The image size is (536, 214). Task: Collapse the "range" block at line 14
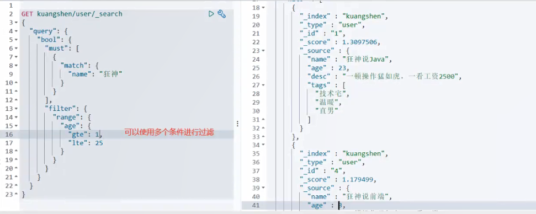16,117
